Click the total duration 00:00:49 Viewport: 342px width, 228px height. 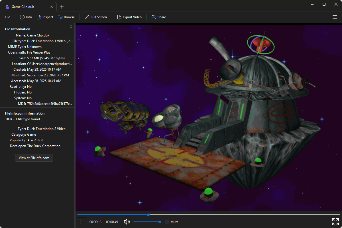pos(112,222)
